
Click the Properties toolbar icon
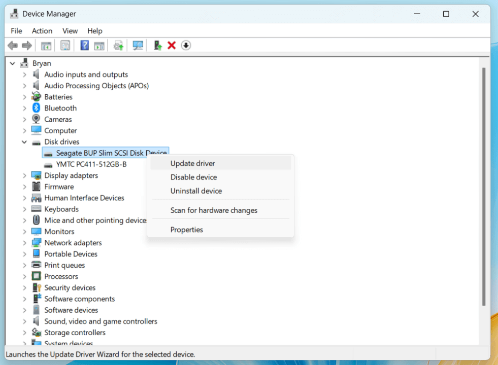point(65,45)
